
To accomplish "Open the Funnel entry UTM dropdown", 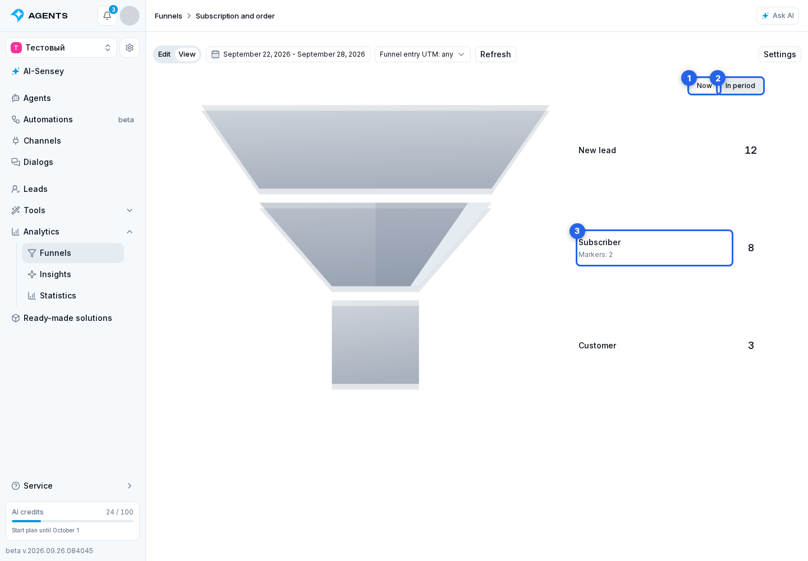I will point(423,54).
